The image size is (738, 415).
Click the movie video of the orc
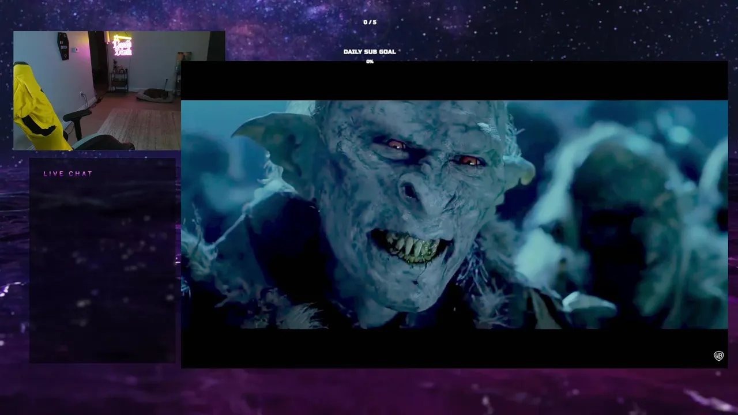pos(454,214)
